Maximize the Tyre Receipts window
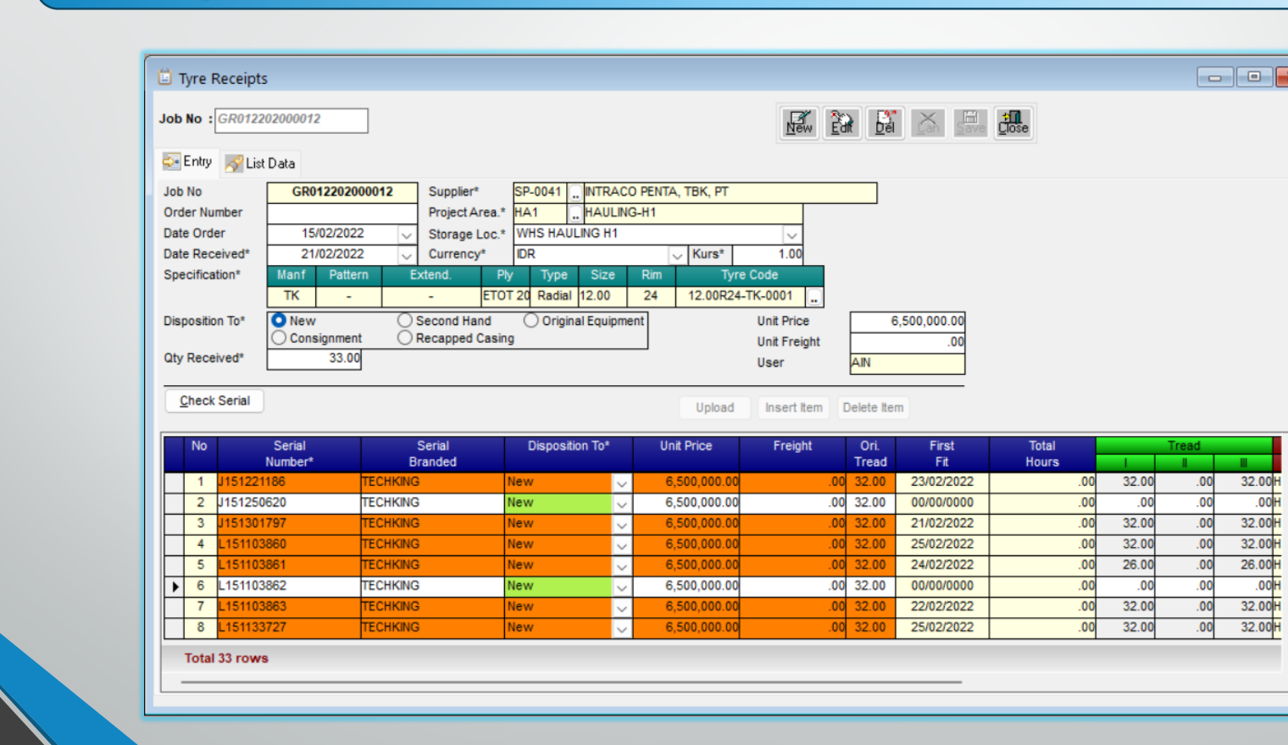The height and width of the screenshot is (745, 1288). [x=1254, y=77]
